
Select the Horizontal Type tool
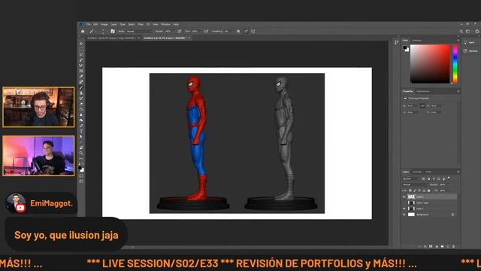click(x=81, y=131)
